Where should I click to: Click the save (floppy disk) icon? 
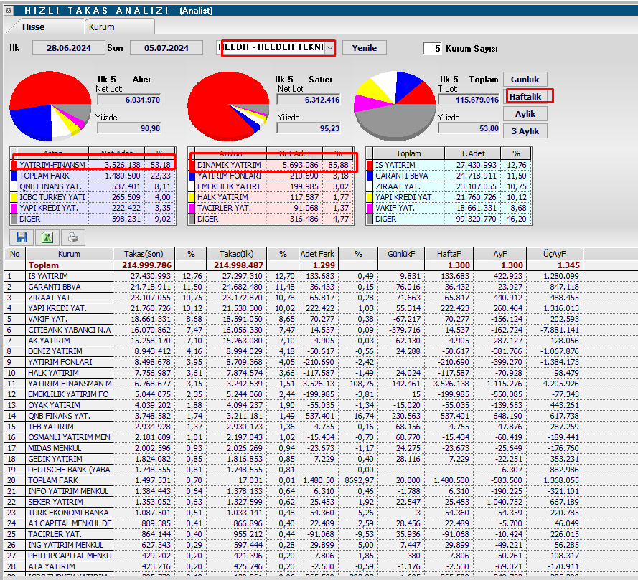pos(22,237)
